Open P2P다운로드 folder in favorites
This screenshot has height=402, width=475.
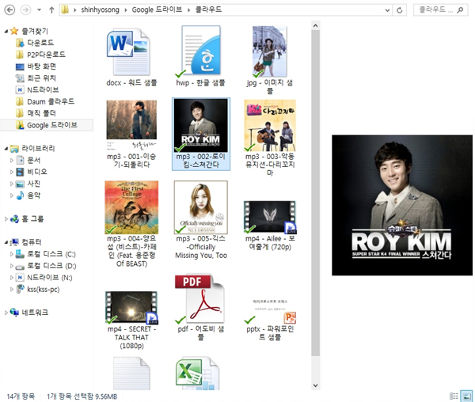(x=46, y=55)
